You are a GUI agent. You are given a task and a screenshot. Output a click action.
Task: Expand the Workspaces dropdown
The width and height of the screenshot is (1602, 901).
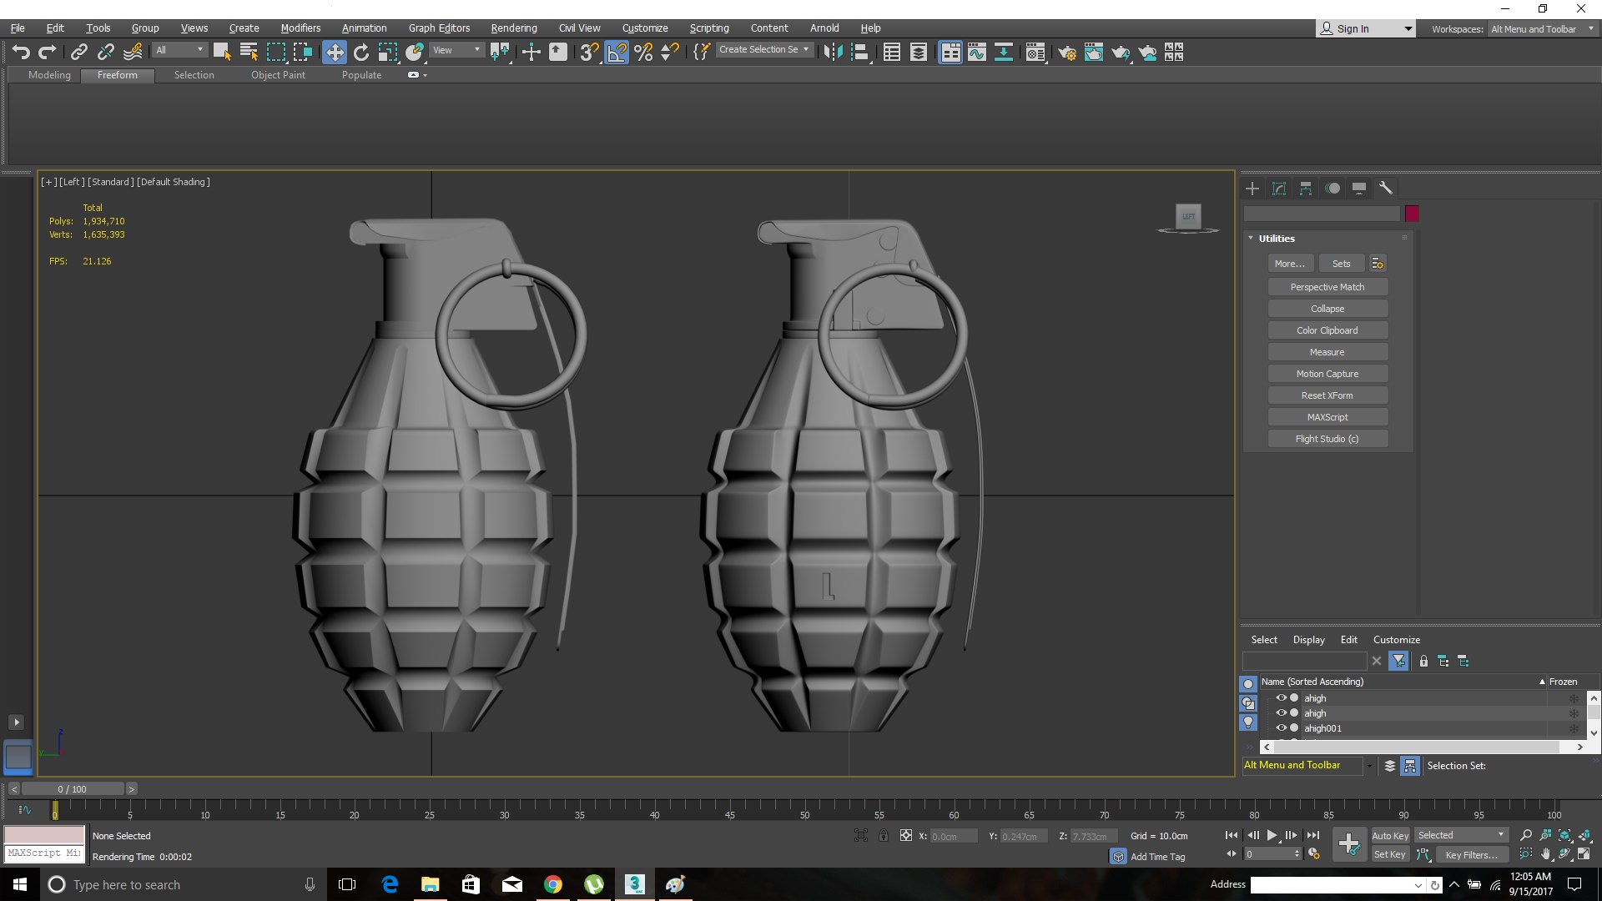click(1542, 28)
